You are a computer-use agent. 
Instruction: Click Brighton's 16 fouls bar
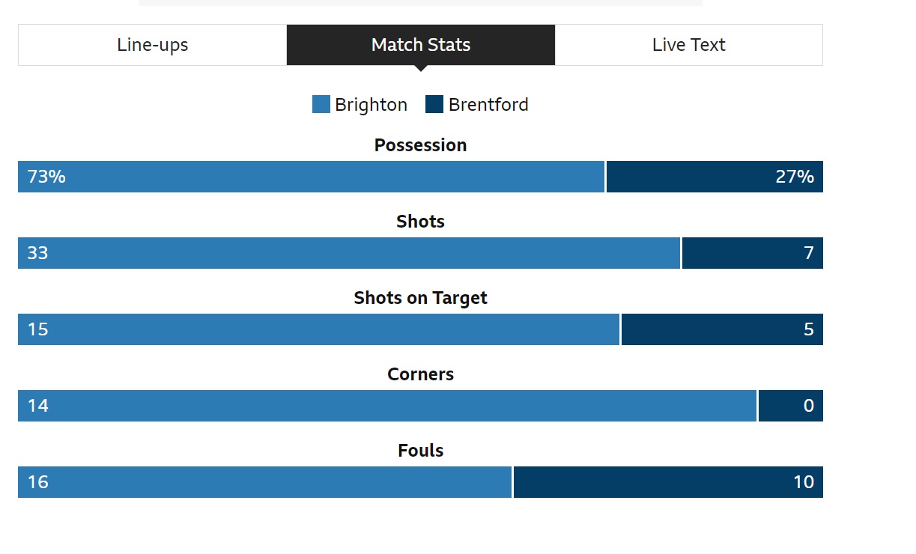[x=265, y=482]
